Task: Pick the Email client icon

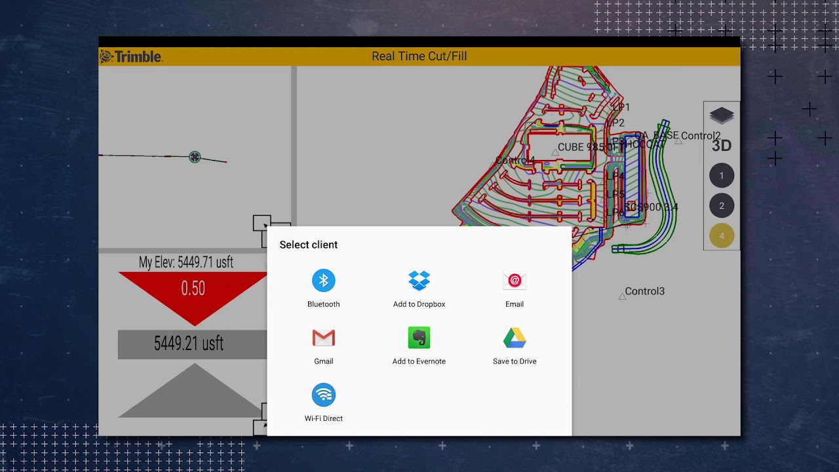Action: [515, 281]
